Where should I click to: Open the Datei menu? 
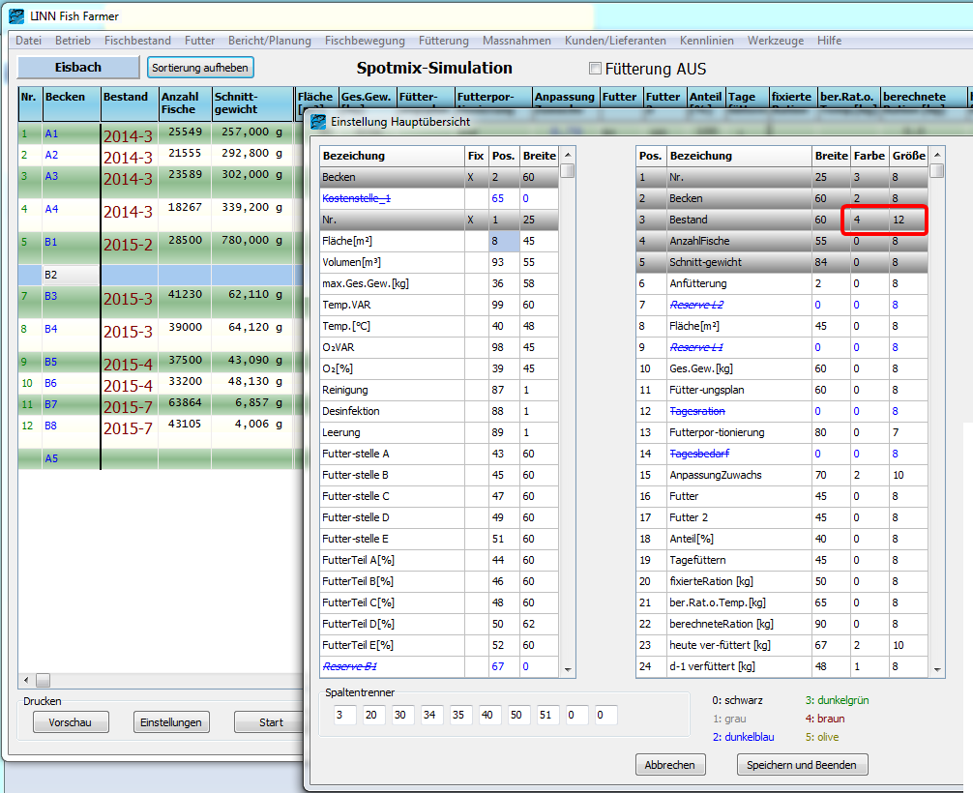click(x=29, y=41)
